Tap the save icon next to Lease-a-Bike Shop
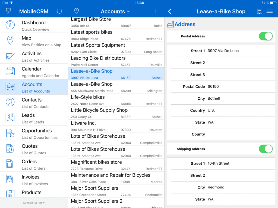278x208 pixels. point(259,11)
